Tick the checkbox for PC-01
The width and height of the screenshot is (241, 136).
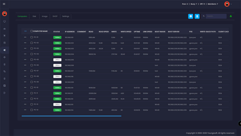[x=31, y=37]
